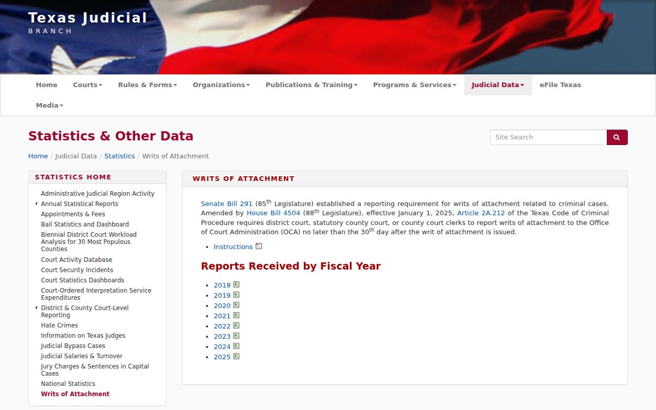Open the Judicial Data dropdown
Image resolution: width=656 pixels, height=410 pixels.
pyautogui.click(x=498, y=85)
